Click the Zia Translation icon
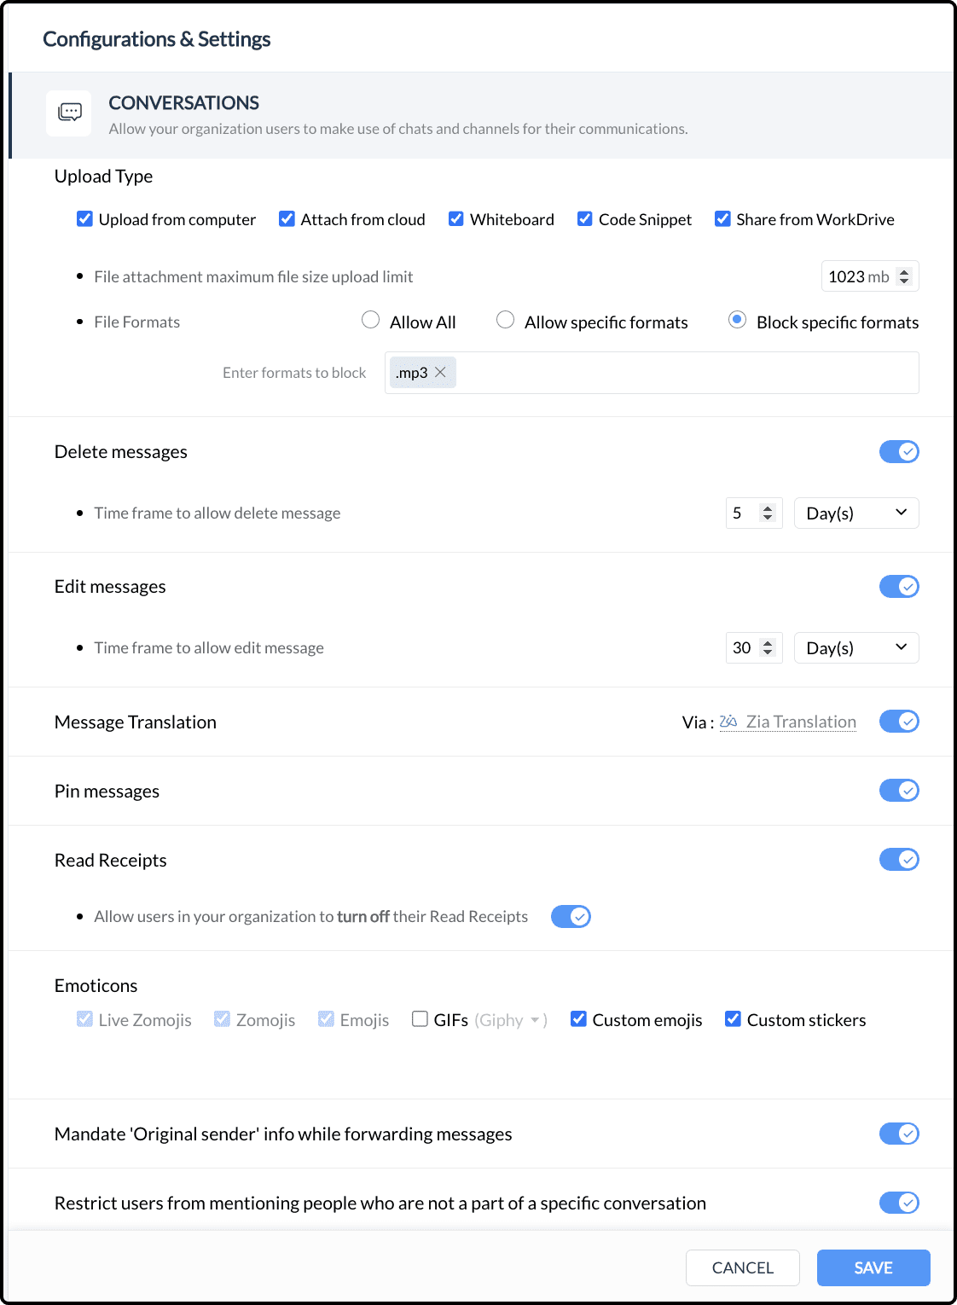 728,722
